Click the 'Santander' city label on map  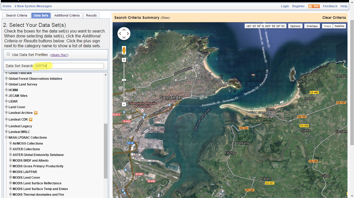coord(171,97)
